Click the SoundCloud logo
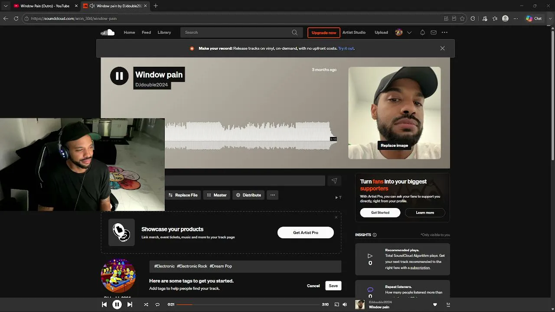 click(108, 32)
